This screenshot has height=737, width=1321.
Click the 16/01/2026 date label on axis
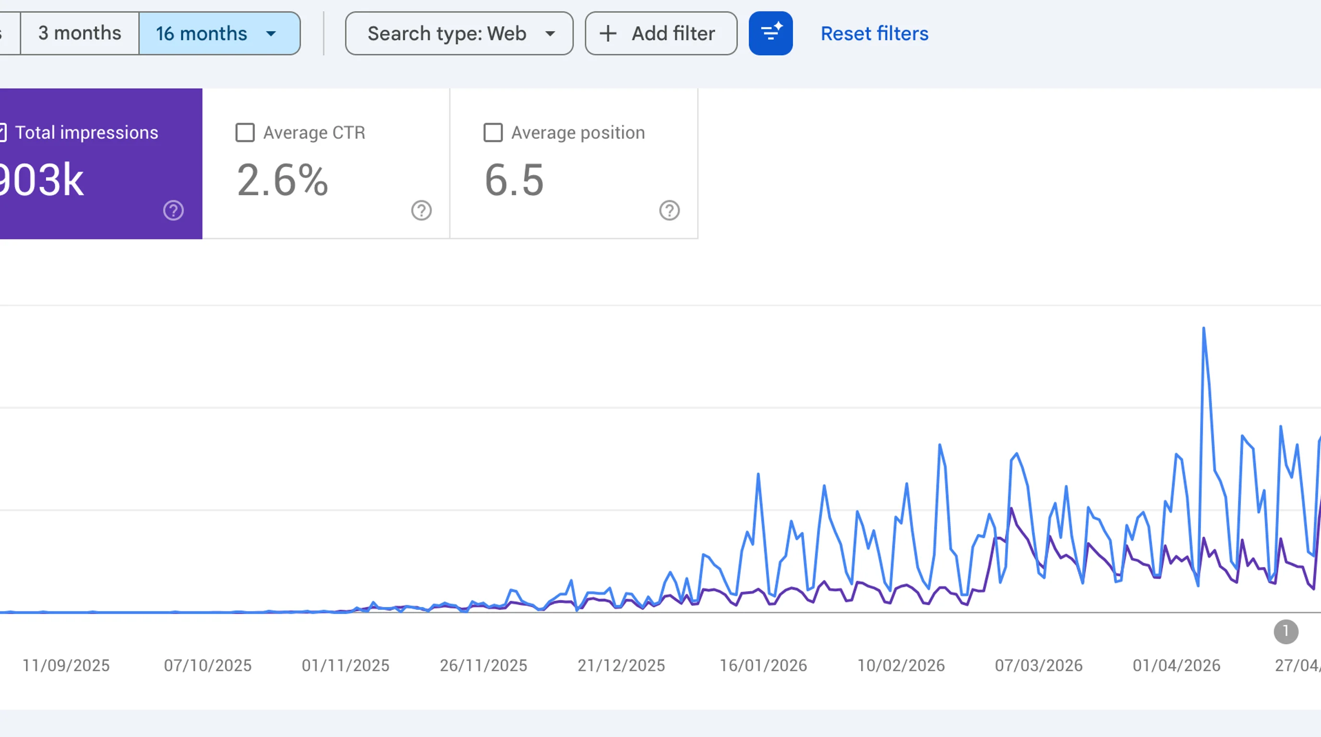[763, 665]
